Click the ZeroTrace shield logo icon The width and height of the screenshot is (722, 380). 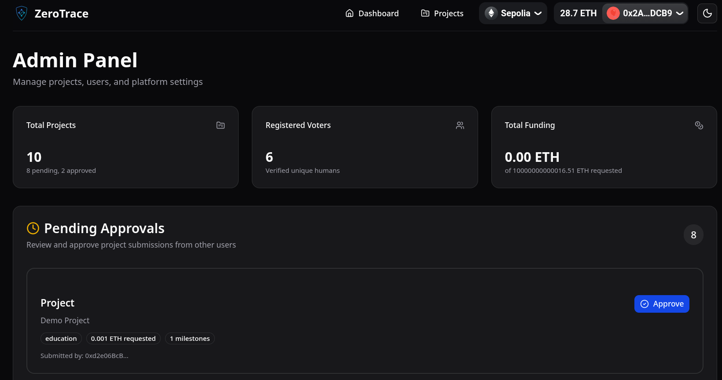[x=21, y=14]
